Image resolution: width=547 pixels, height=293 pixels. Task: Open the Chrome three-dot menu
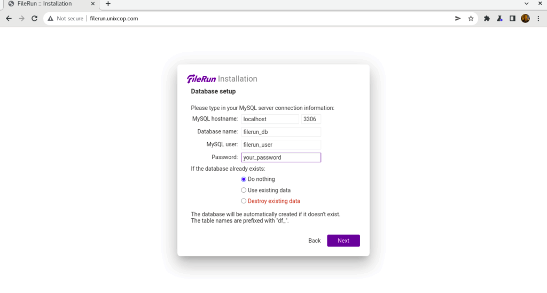538,19
